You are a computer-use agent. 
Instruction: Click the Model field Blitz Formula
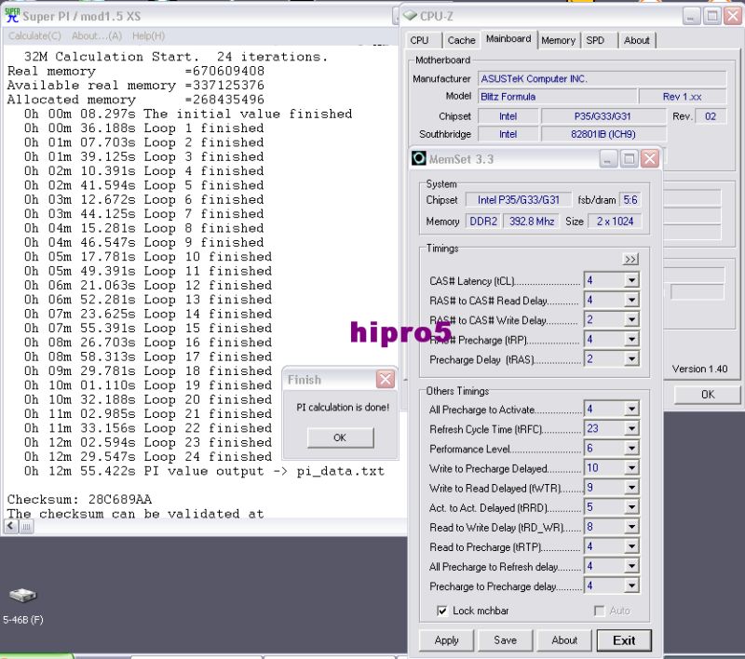[557, 97]
